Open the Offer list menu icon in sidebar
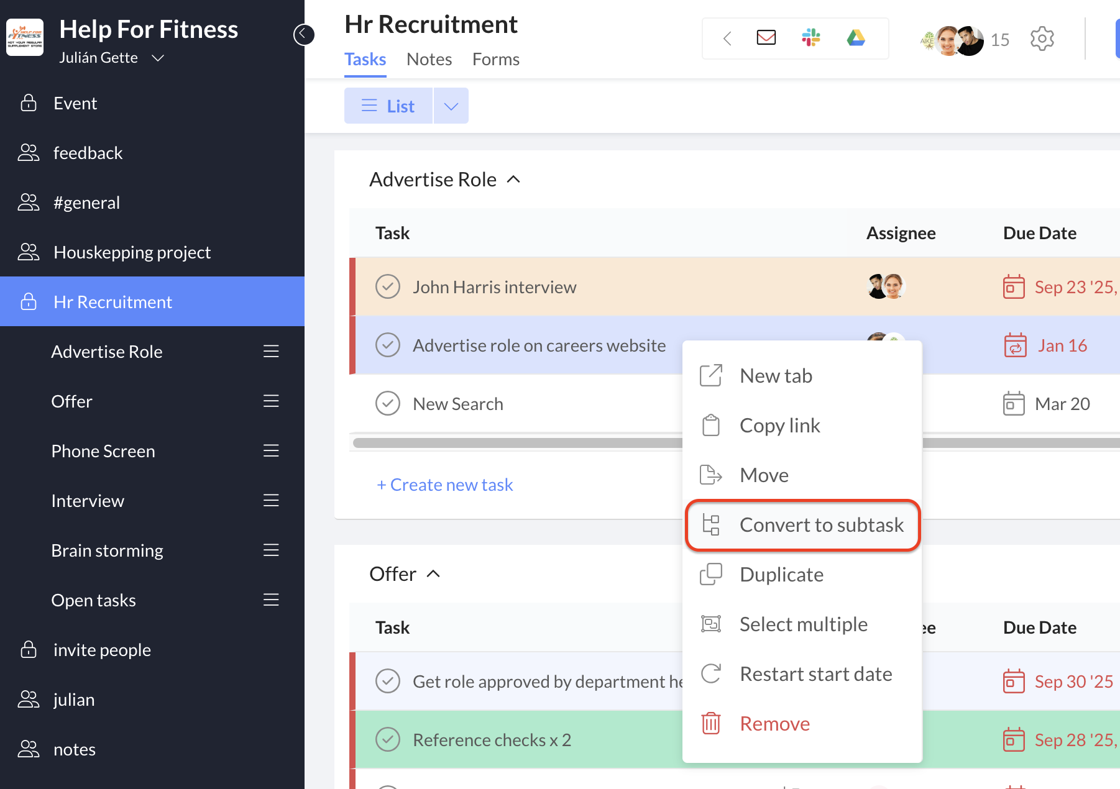Viewport: 1120px width, 789px height. click(271, 401)
